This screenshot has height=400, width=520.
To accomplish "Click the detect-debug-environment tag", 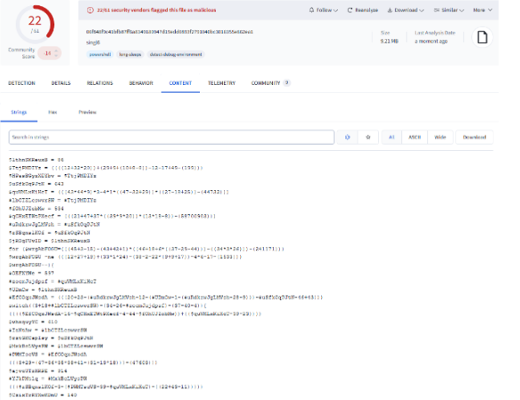I will (176, 54).
